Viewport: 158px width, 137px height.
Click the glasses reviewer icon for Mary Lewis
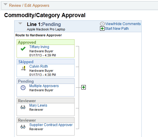[23, 107]
